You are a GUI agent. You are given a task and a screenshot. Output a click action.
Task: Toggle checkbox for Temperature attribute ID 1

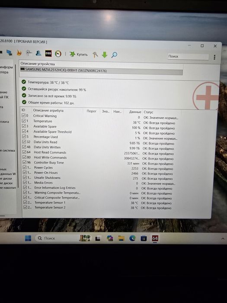pos(24,121)
